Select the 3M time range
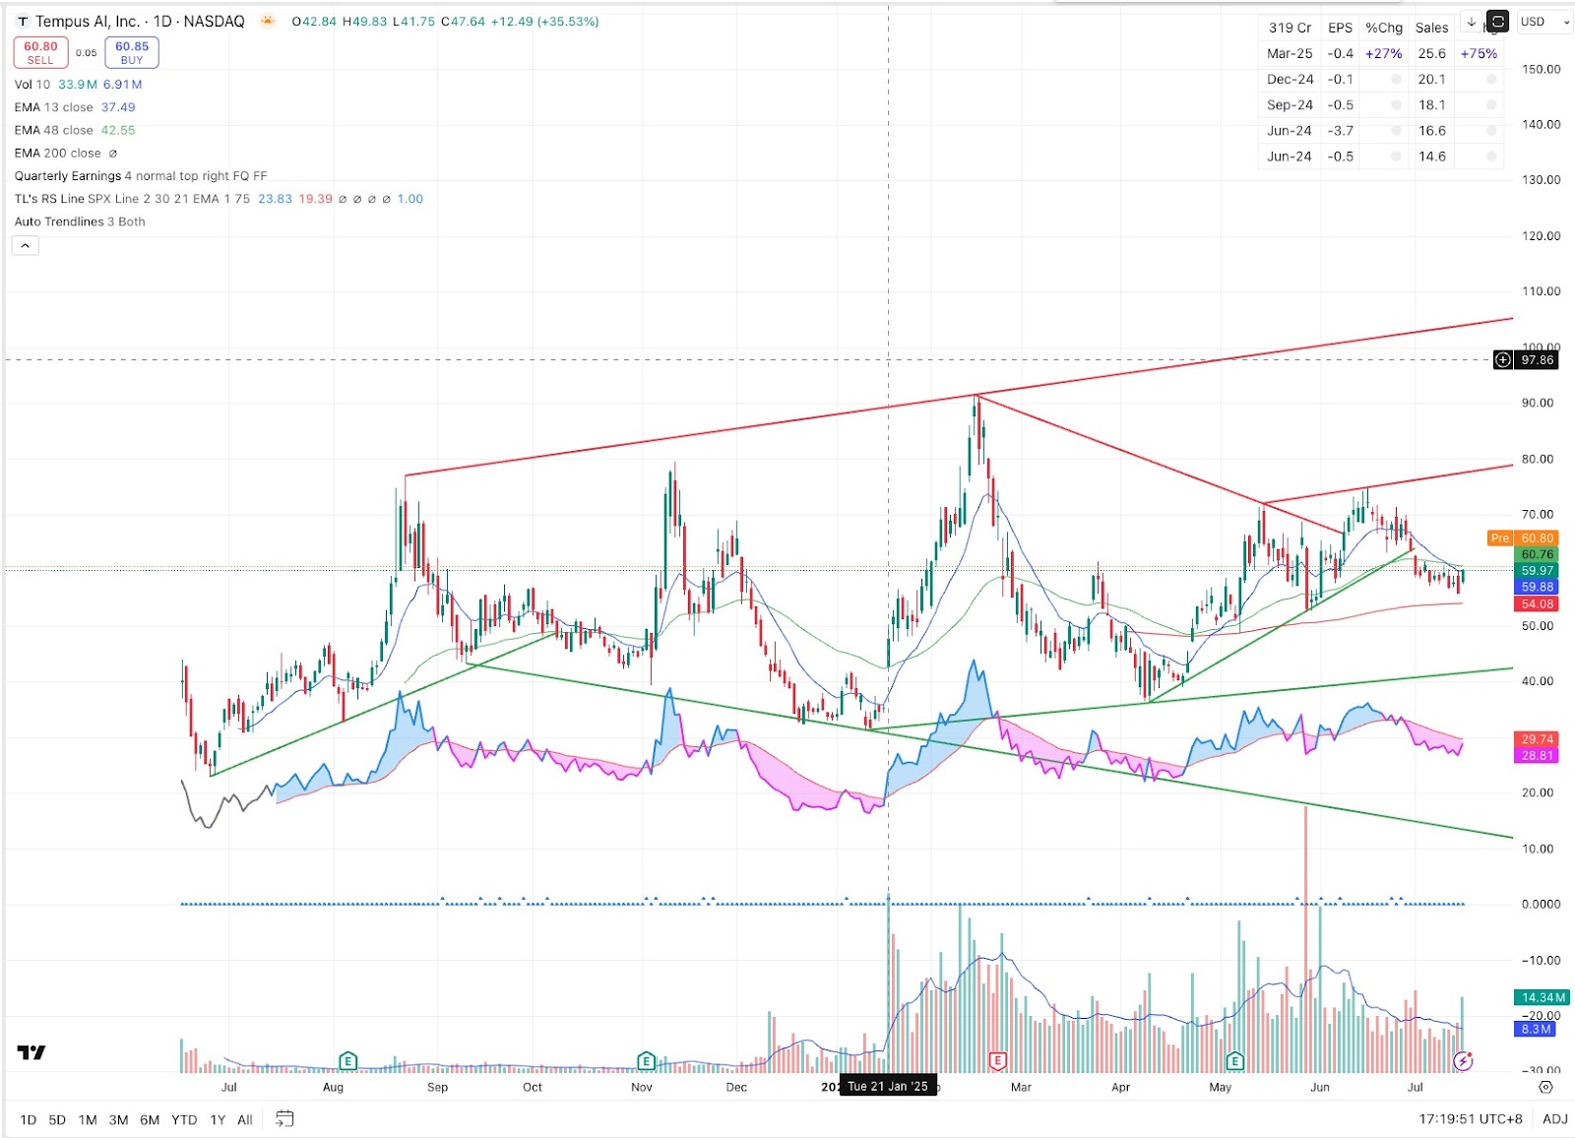Image resolution: width=1575 pixels, height=1138 pixels. tap(118, 1119)
